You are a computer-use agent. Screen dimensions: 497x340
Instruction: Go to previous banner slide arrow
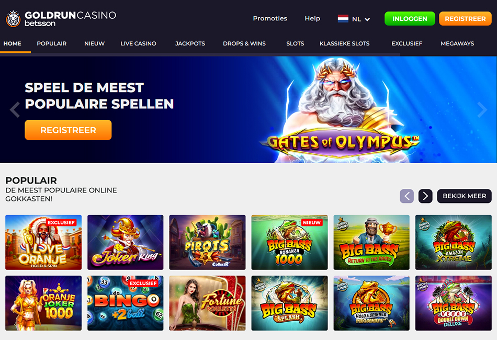point(15,110)
